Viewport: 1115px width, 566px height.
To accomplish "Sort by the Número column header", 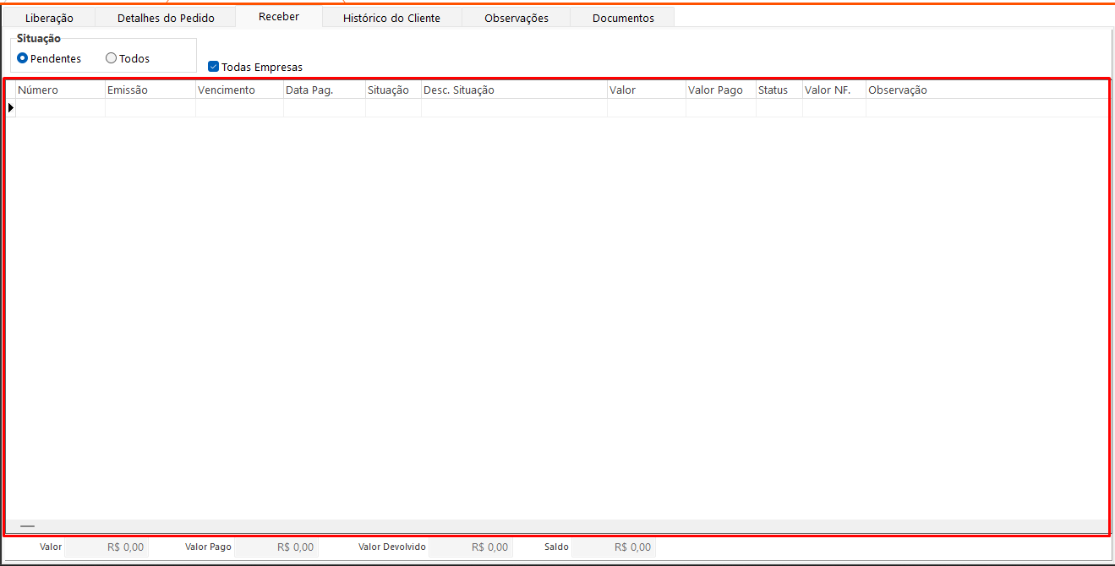I will pyautogui.click(x=59, y=90).
